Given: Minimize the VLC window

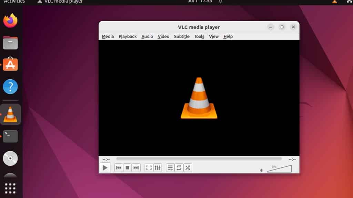Looking at the screenshot, I should click(271, 27).
